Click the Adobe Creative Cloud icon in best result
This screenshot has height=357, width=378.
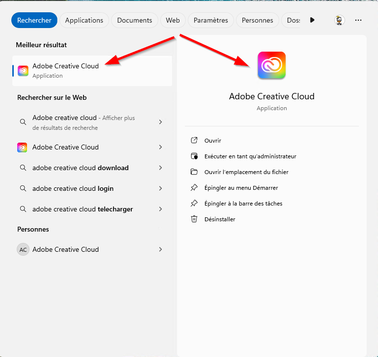click(23, 71)
